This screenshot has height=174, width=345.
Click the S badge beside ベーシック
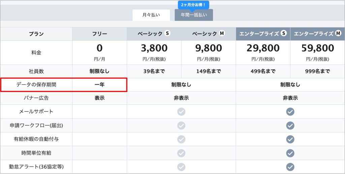[167, 34]
